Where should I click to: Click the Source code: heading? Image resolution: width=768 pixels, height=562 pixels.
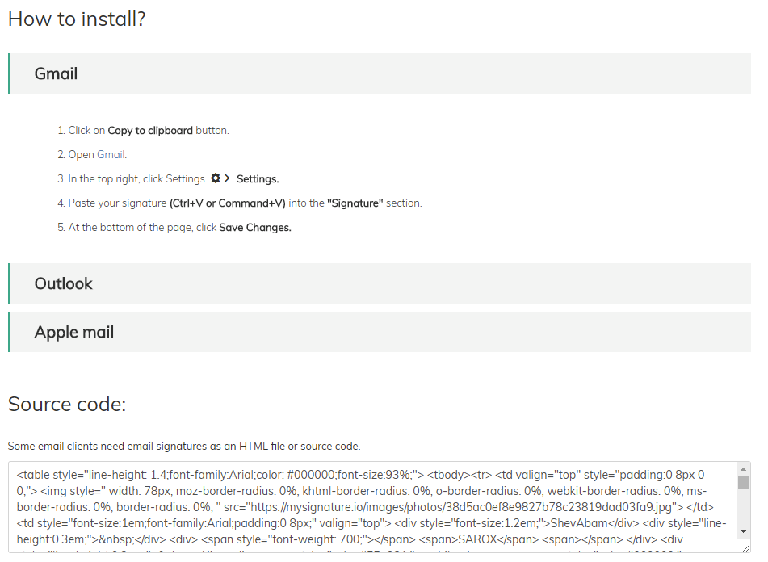67,405
